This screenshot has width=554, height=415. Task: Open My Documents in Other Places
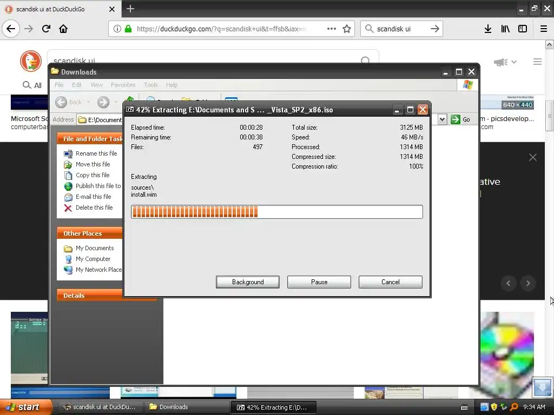pyautogui.click(x=89, y=249)
